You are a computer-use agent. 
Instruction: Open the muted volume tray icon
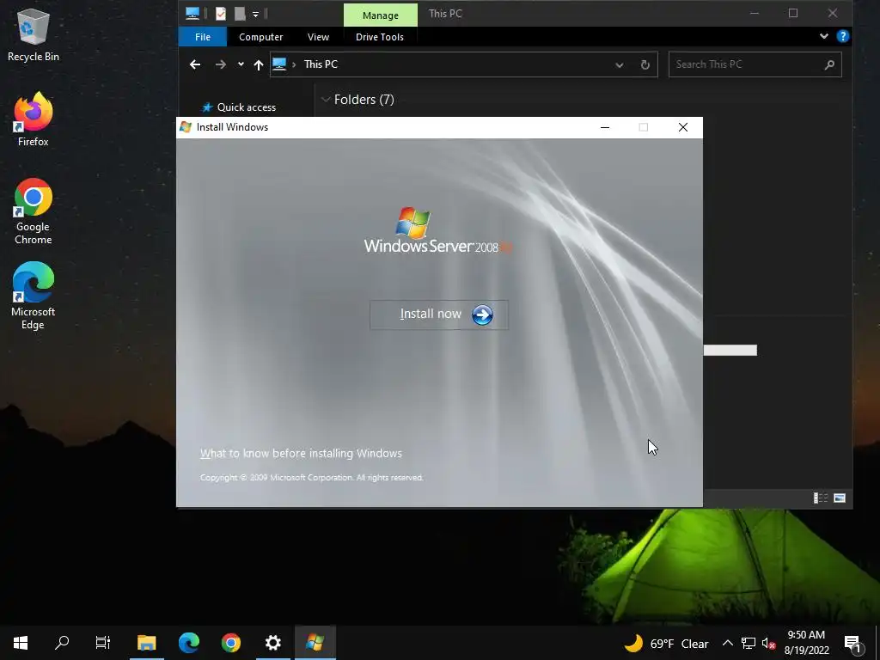coord(767,643)
